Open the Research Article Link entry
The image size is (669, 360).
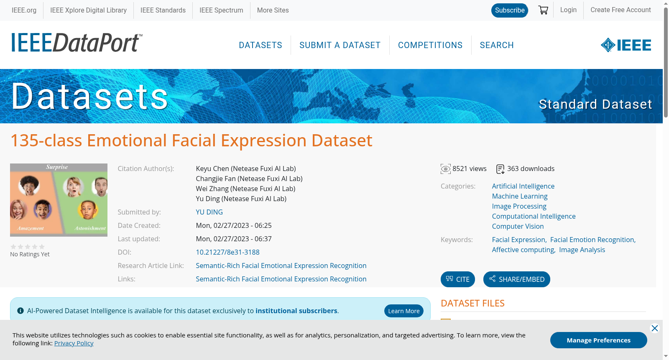pos(281,266)
